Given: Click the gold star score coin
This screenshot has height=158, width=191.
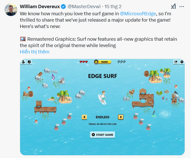Looking at the screenshot, I should [x=96, y=62].
